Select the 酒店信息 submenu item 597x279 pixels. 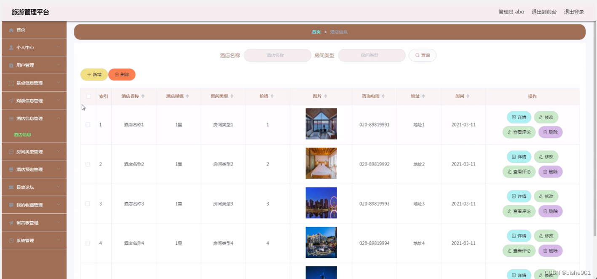pos(22,135)
